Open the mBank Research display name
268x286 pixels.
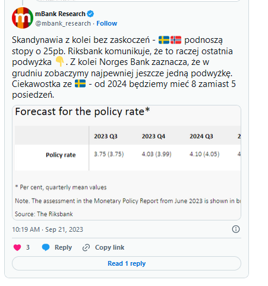point(60,14)
